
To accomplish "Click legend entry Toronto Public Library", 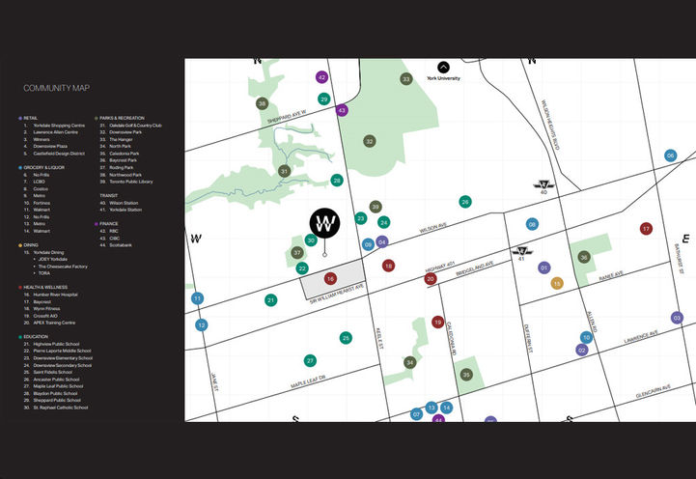I will 126,182.
